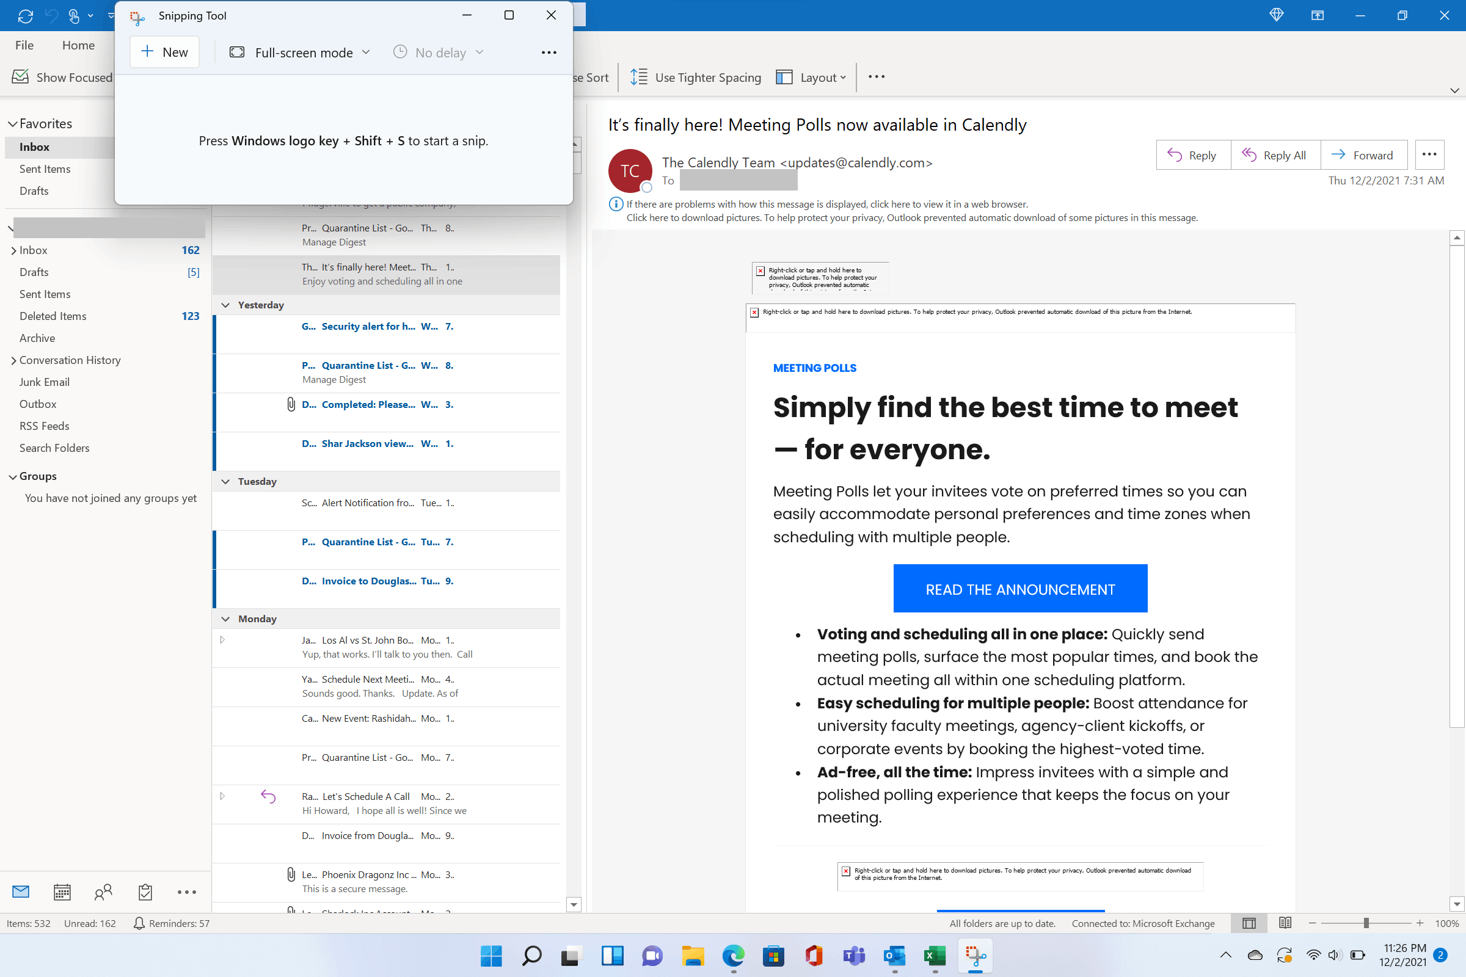The width and height of the screenshot is (1466, 977).
Task: Click the TC sender avatar
Action: pyautogui.click(x=630, y=171)
